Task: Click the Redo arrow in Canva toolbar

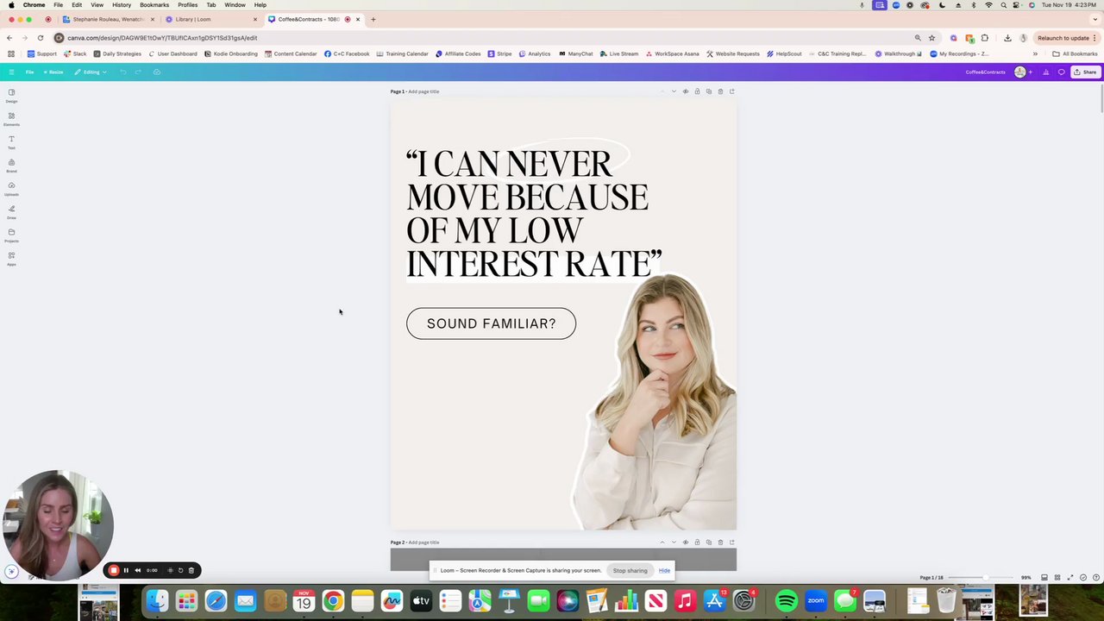Action: 138,72
